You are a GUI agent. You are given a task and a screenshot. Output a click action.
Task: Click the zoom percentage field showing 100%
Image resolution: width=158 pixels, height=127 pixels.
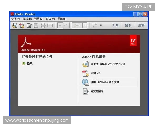[77, 25]
